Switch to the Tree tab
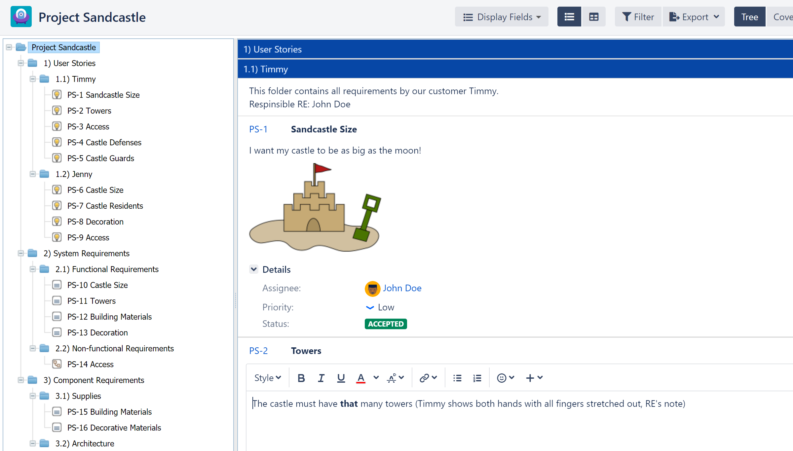Screen dimensions: 793x451 [749, 17]
